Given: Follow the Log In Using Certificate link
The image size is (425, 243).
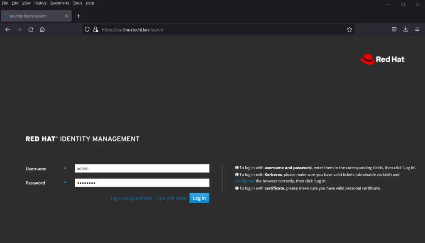Looking at the screenshot, I should tap(132, 198).
